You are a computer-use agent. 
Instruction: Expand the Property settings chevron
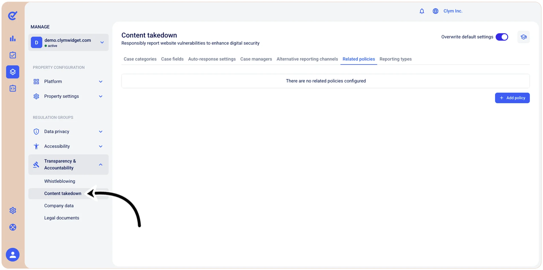(x=101, y=96)
